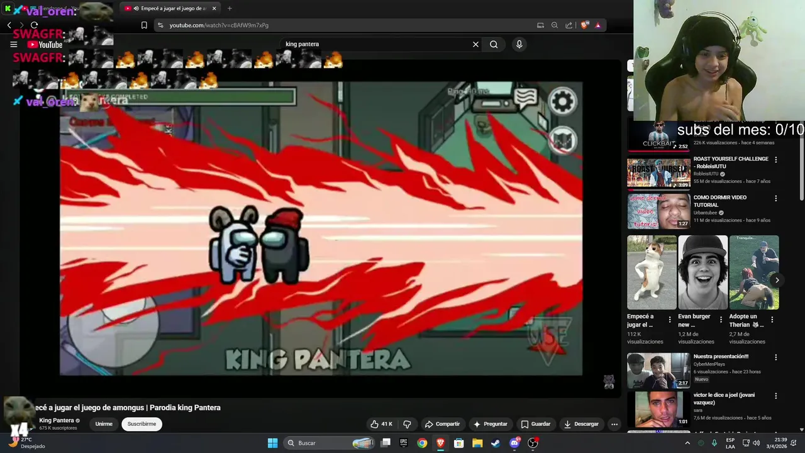Click the Urbantubee channel name

tap(705, 213)
